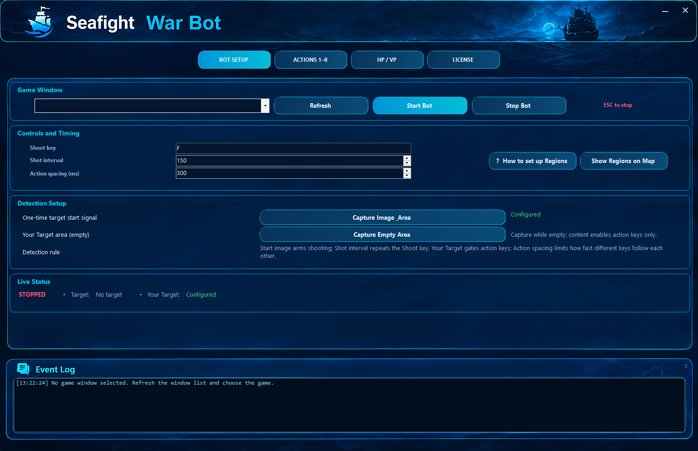The image size is (698, 451).
Task: Click the Capture Empty Area button
Action: click(382, 234)
